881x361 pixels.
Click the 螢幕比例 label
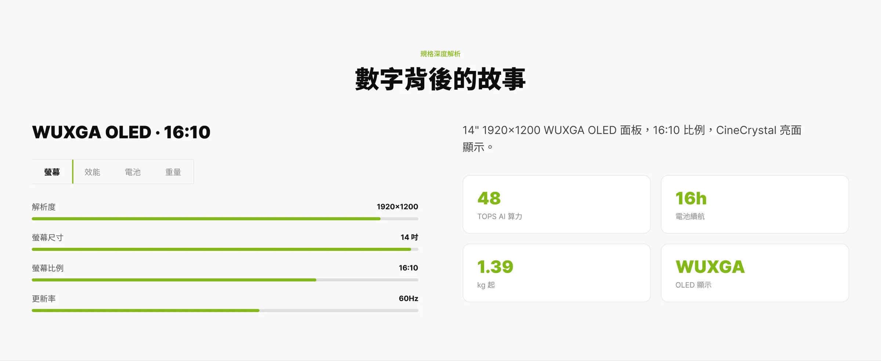click(x=48, y=268)
